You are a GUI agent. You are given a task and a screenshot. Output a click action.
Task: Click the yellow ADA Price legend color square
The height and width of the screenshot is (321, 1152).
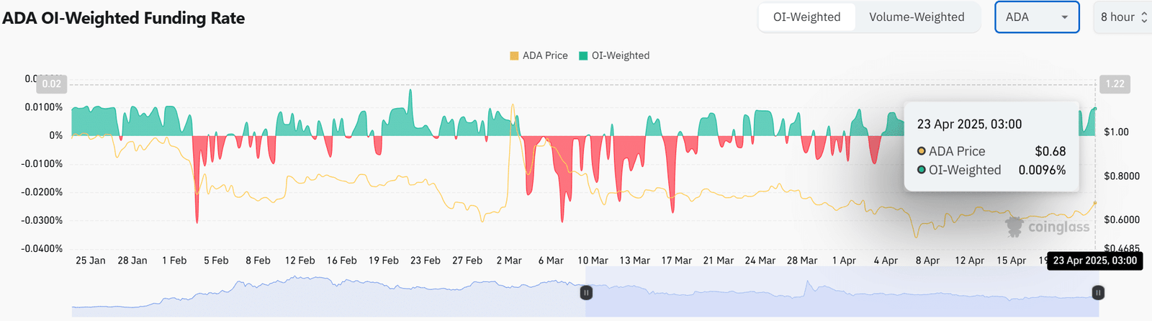(x=514, y=55)
